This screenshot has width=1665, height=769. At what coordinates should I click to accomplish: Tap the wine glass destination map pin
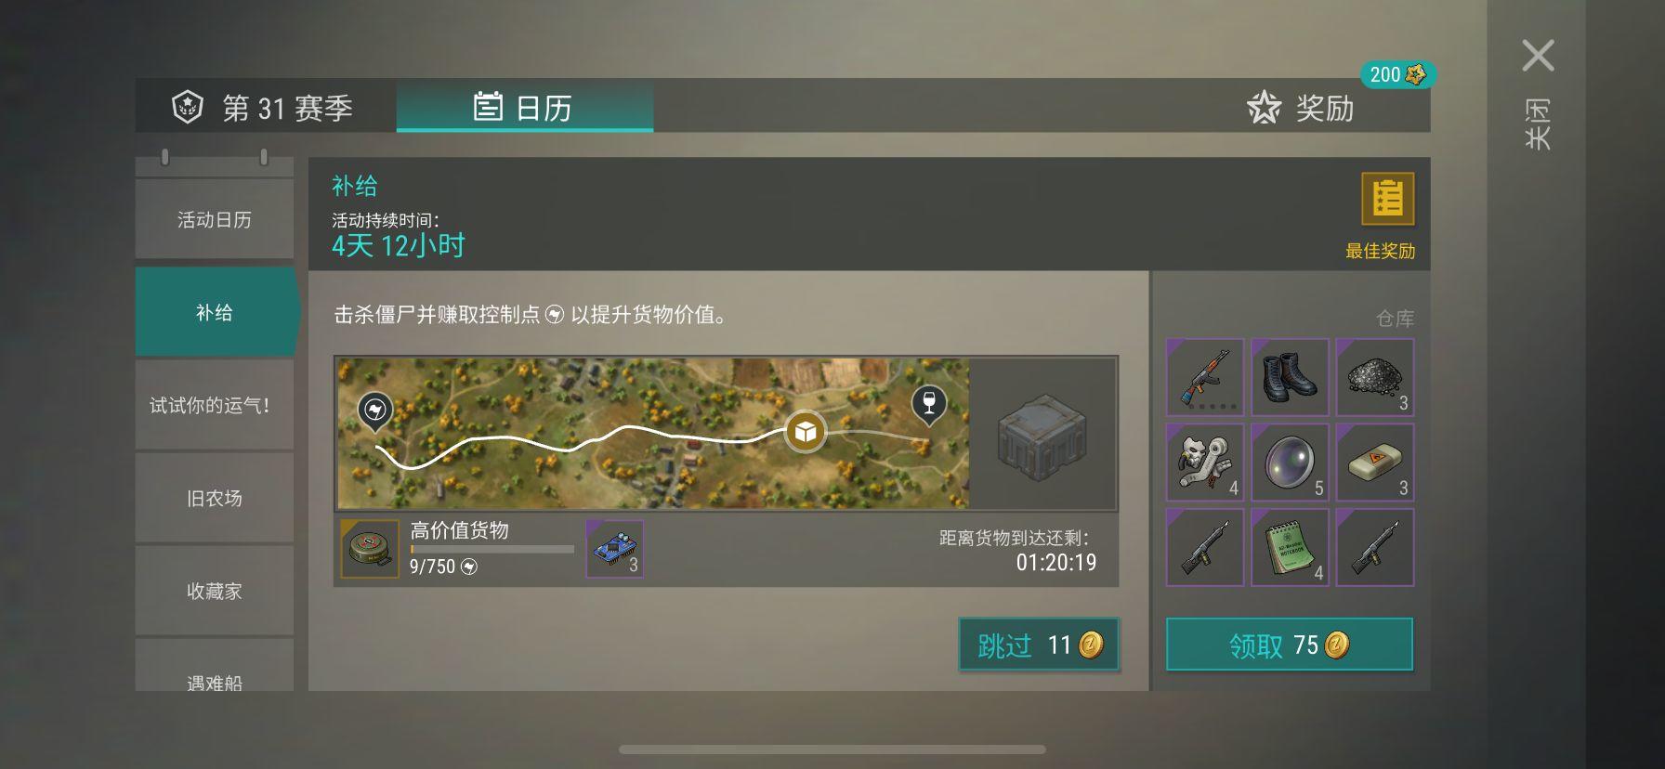coord(929,405)
